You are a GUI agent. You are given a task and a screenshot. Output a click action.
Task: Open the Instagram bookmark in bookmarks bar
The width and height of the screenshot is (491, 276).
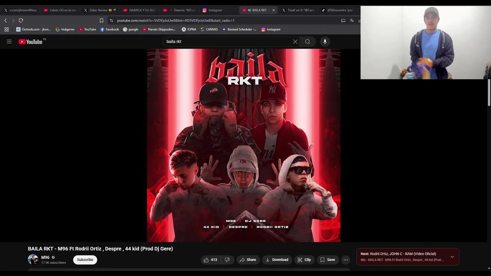tap(271, 29)
